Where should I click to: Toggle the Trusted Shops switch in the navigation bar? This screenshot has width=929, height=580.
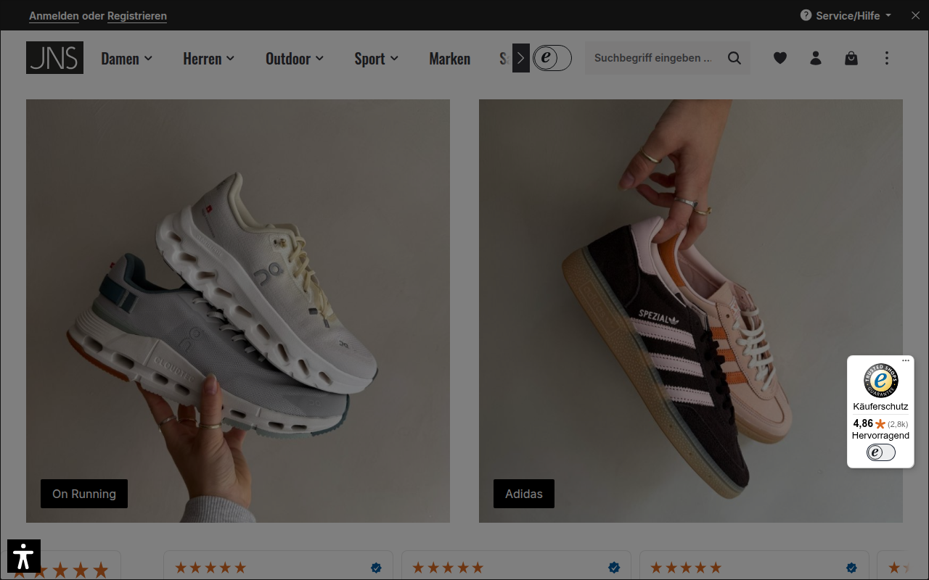click(552, 58)
